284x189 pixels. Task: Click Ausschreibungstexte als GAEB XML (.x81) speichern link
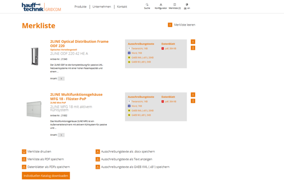135,167
